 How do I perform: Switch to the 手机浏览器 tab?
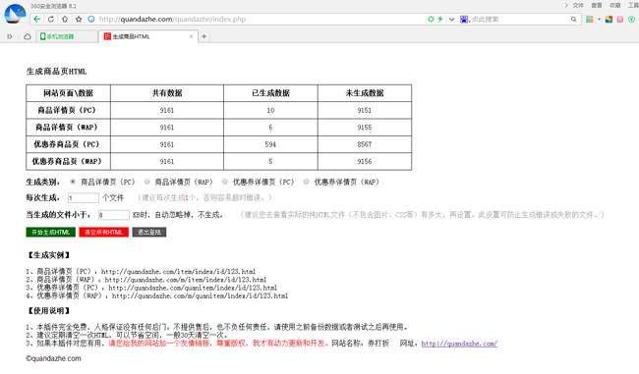click(x=67, y=36)
